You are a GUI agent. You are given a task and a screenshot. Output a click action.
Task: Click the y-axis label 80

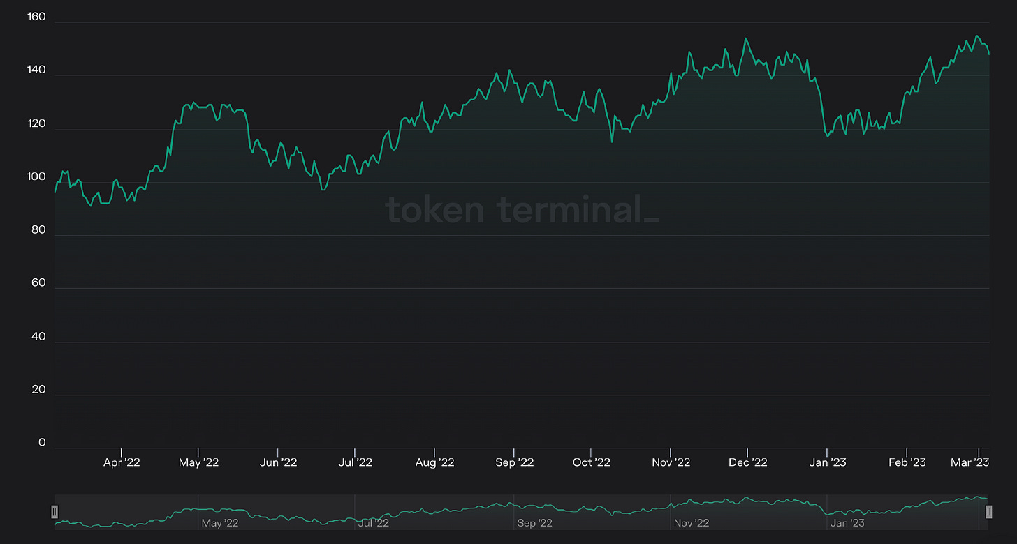click(39, 229)
